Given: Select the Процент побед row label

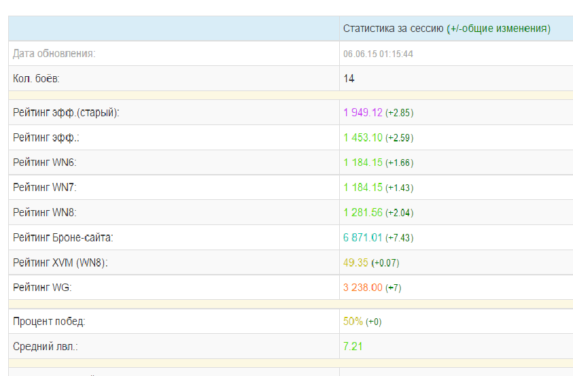Looking at the screenshot, I should click(49, 322).
